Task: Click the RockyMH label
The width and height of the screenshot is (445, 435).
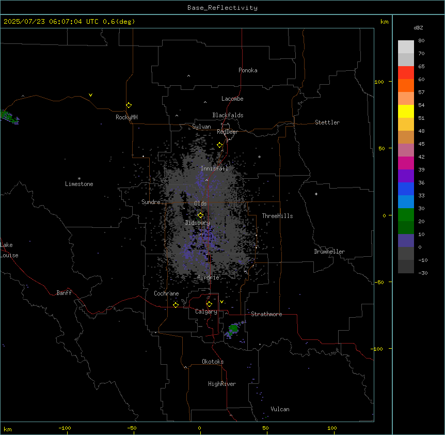Action: pos(126,117)
